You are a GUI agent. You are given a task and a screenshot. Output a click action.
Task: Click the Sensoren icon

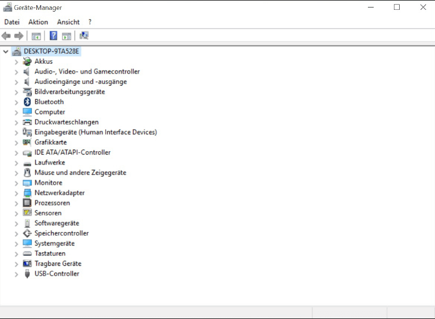pos(27,213)
